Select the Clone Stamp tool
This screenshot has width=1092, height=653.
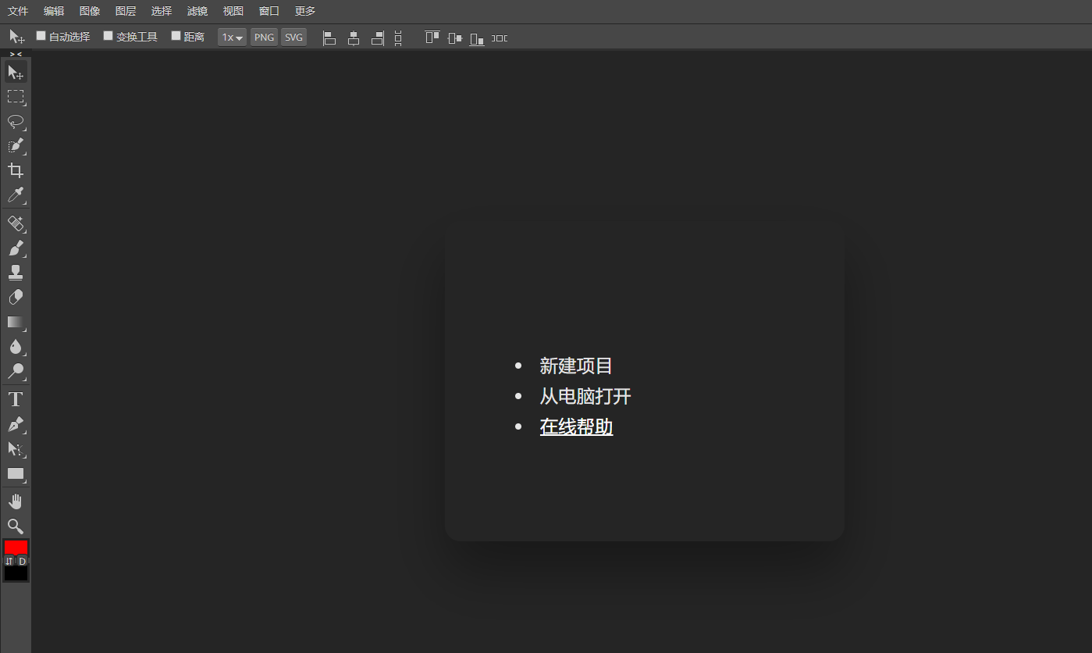16,273
